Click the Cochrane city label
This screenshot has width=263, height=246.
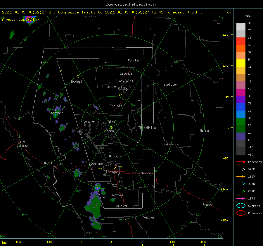pyautogui.click(x=96, y=164)
